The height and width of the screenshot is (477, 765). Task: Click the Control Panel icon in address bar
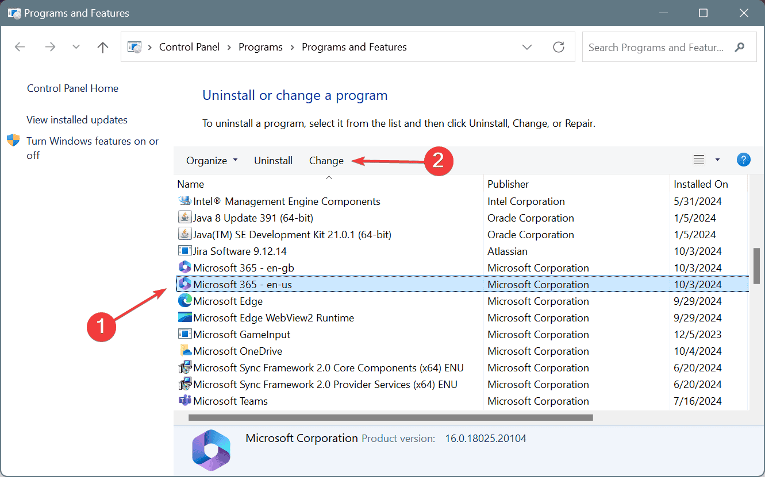[x=134, y=47]
